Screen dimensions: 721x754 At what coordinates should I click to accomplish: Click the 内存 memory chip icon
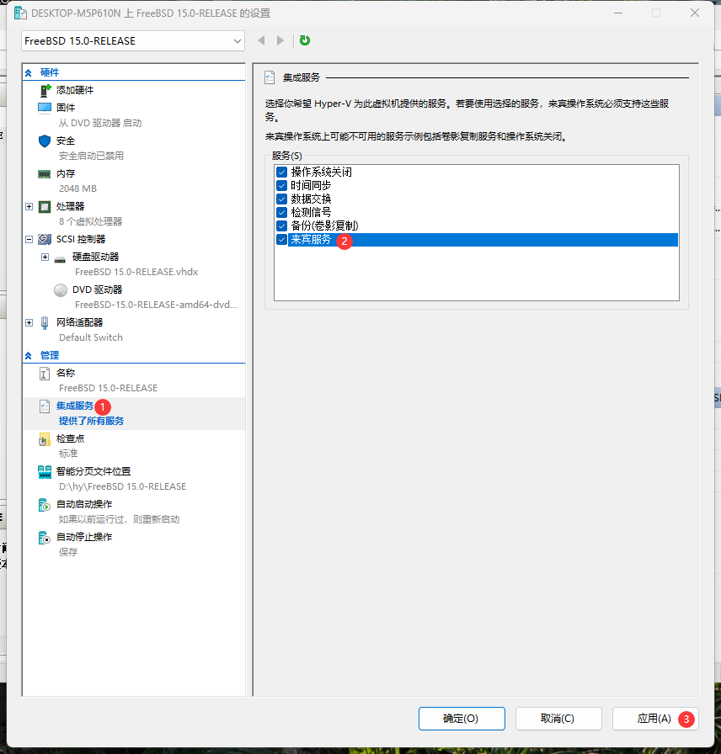click(45, 173)
